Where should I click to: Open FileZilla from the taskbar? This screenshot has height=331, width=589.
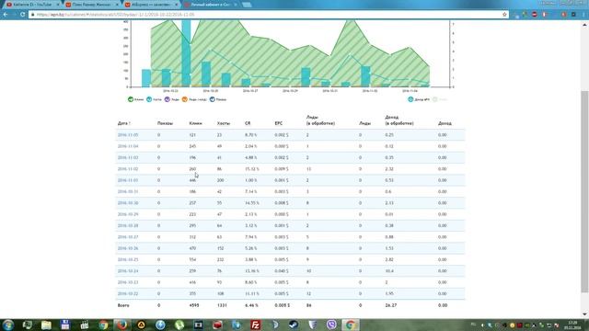[256, 325]
